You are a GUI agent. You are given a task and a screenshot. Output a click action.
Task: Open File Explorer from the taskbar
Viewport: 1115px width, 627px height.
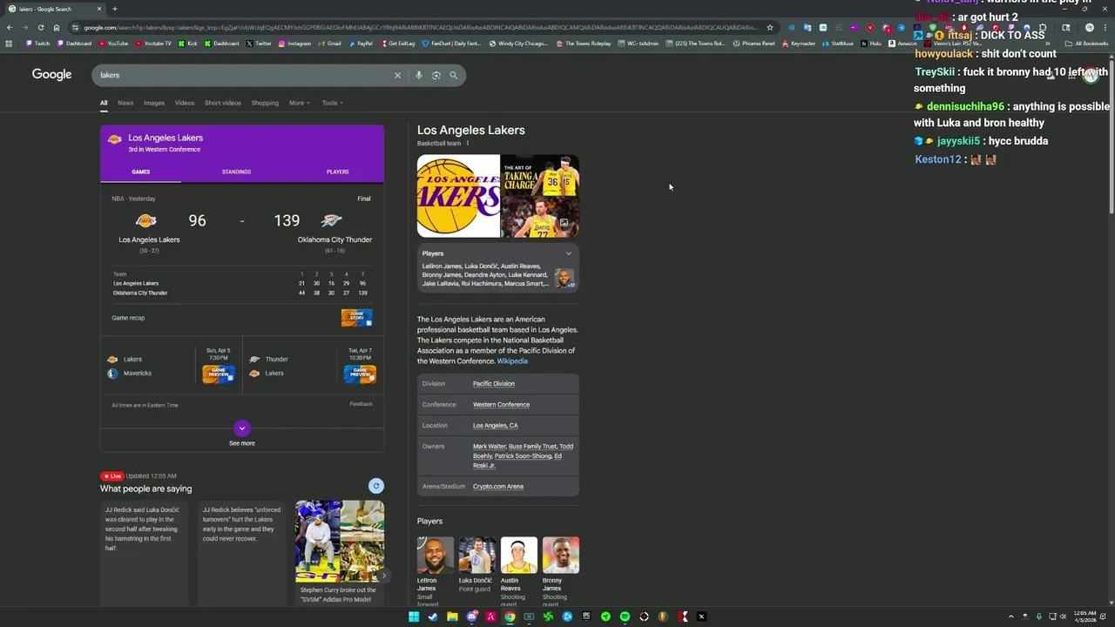coord(452,617)
